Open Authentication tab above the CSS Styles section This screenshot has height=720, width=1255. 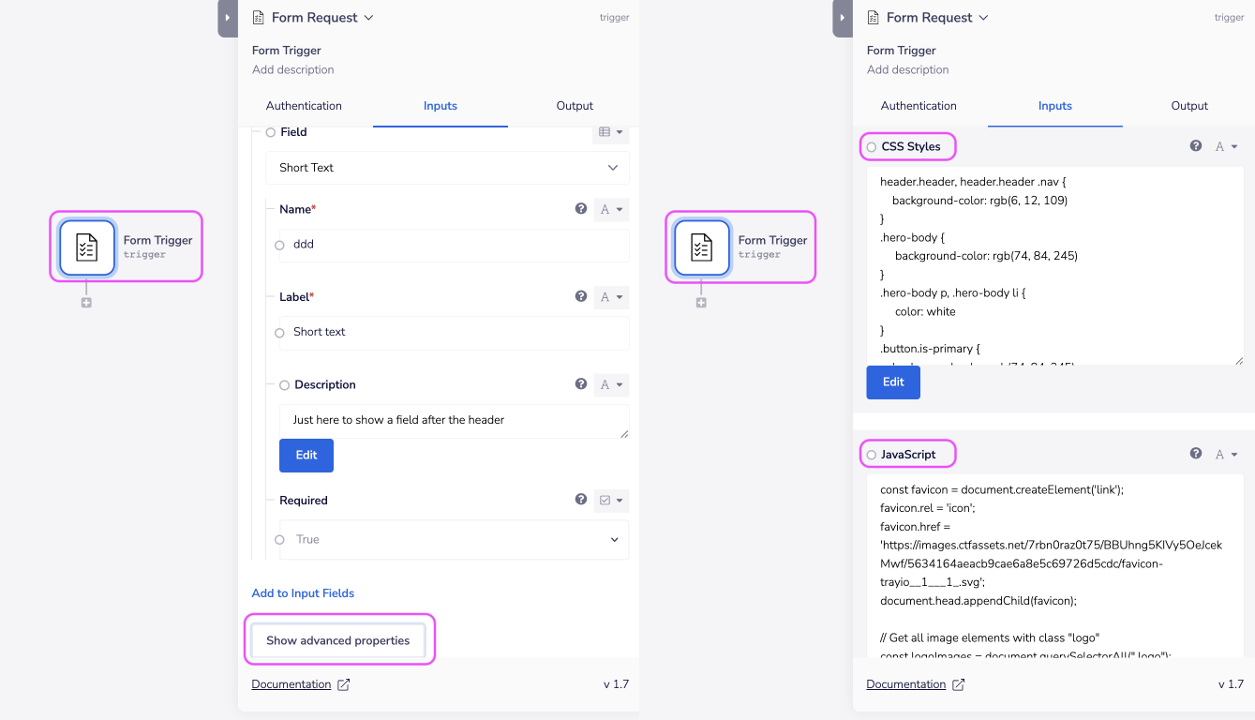coord(919,106)
